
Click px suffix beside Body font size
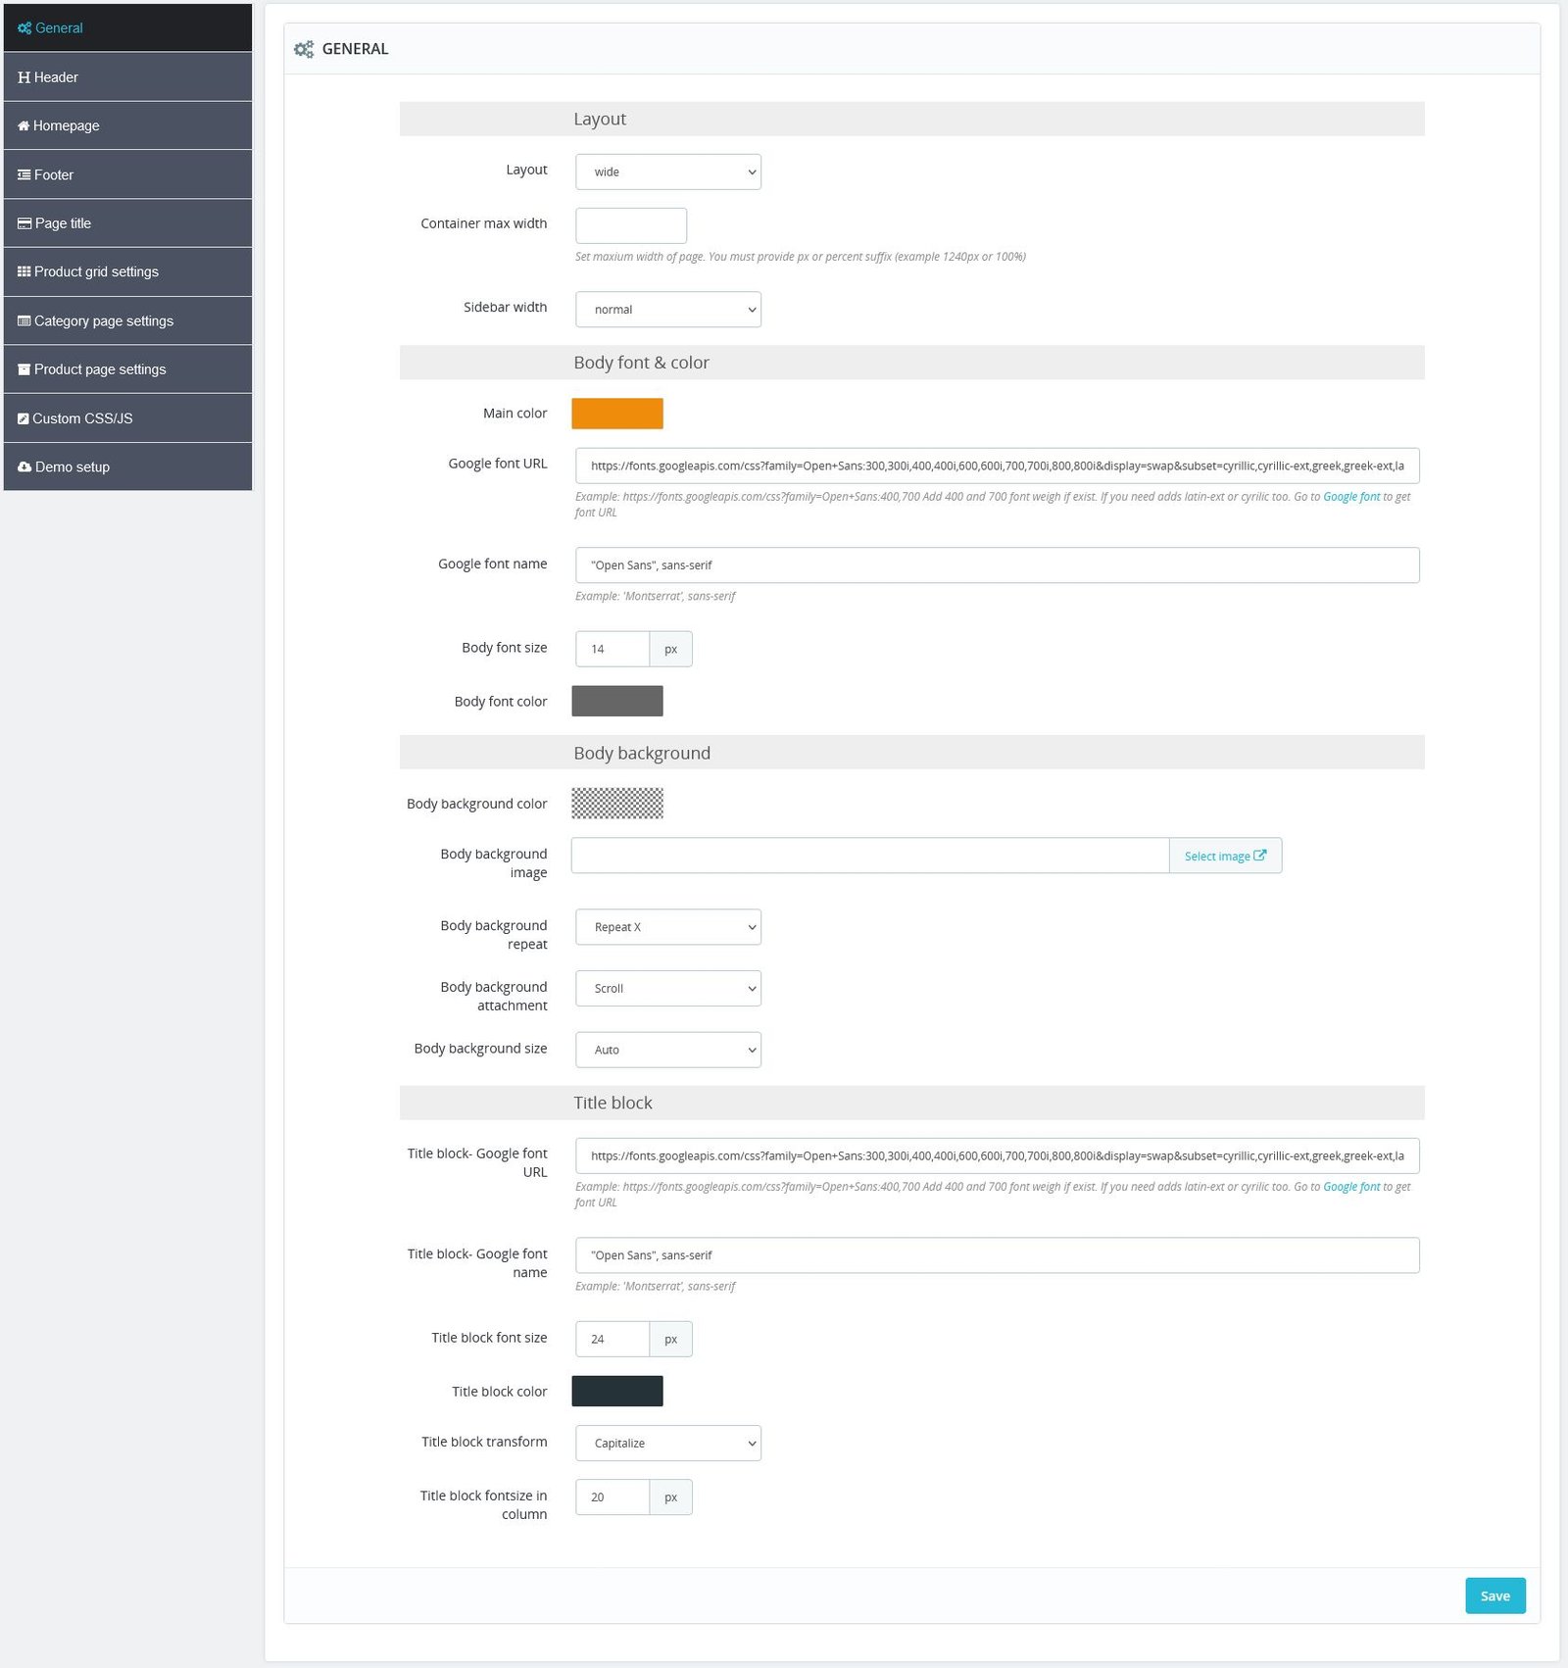(671, 649)
